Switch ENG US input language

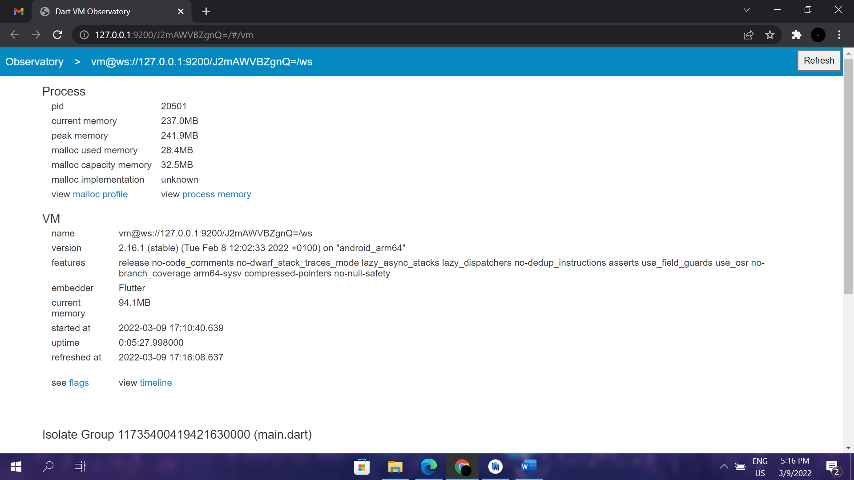tap(760, 467)
